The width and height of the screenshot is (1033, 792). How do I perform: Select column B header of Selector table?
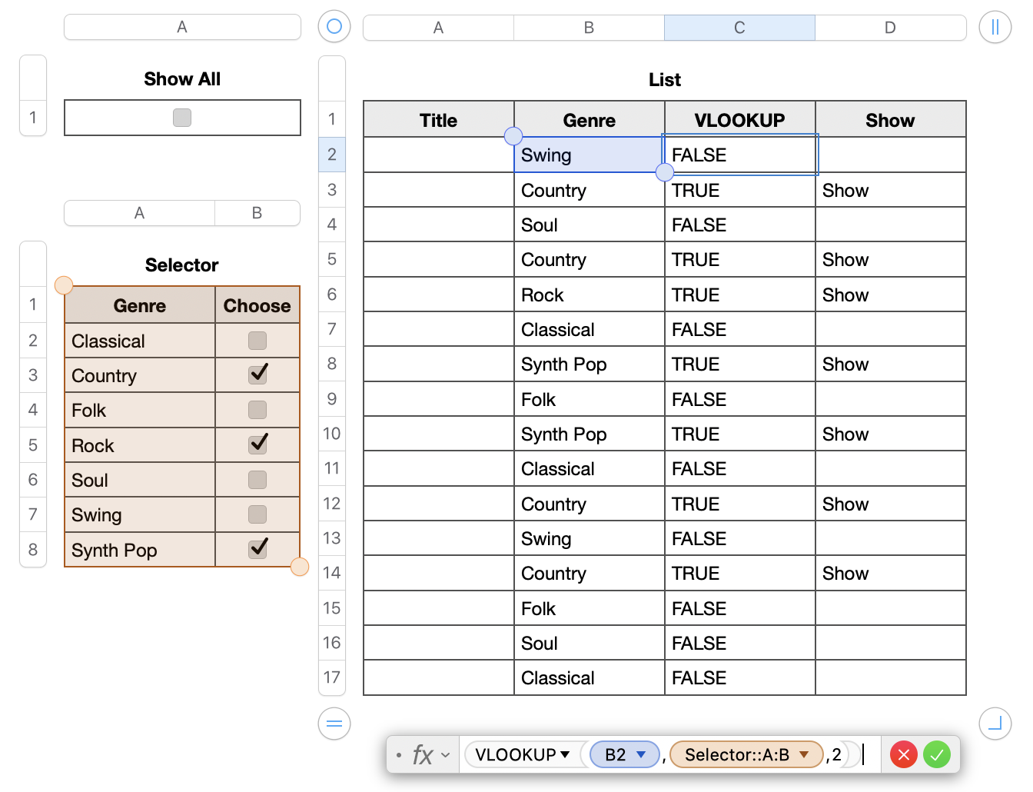[257, 213]
